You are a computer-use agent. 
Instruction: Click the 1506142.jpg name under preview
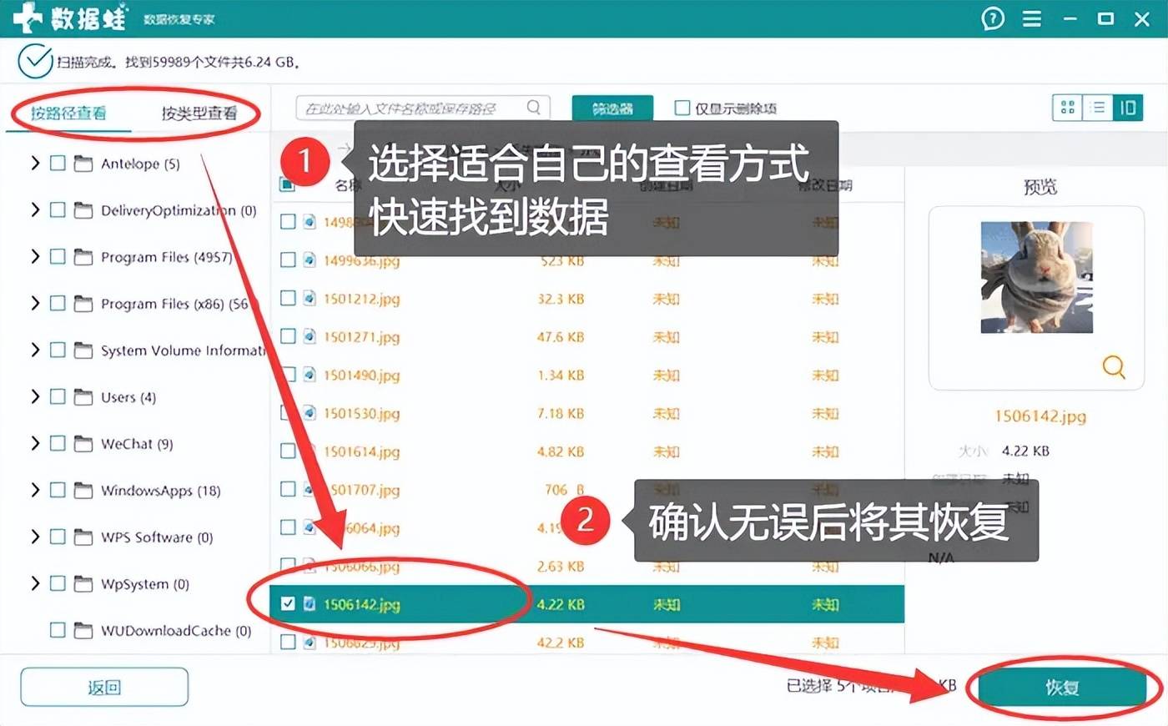coord(1040,416)
